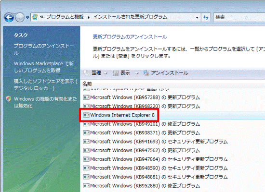The height and width of the screenshot is (192, 265).
Task: Click the 表示 view icon
Action: (x=116, y=73)
